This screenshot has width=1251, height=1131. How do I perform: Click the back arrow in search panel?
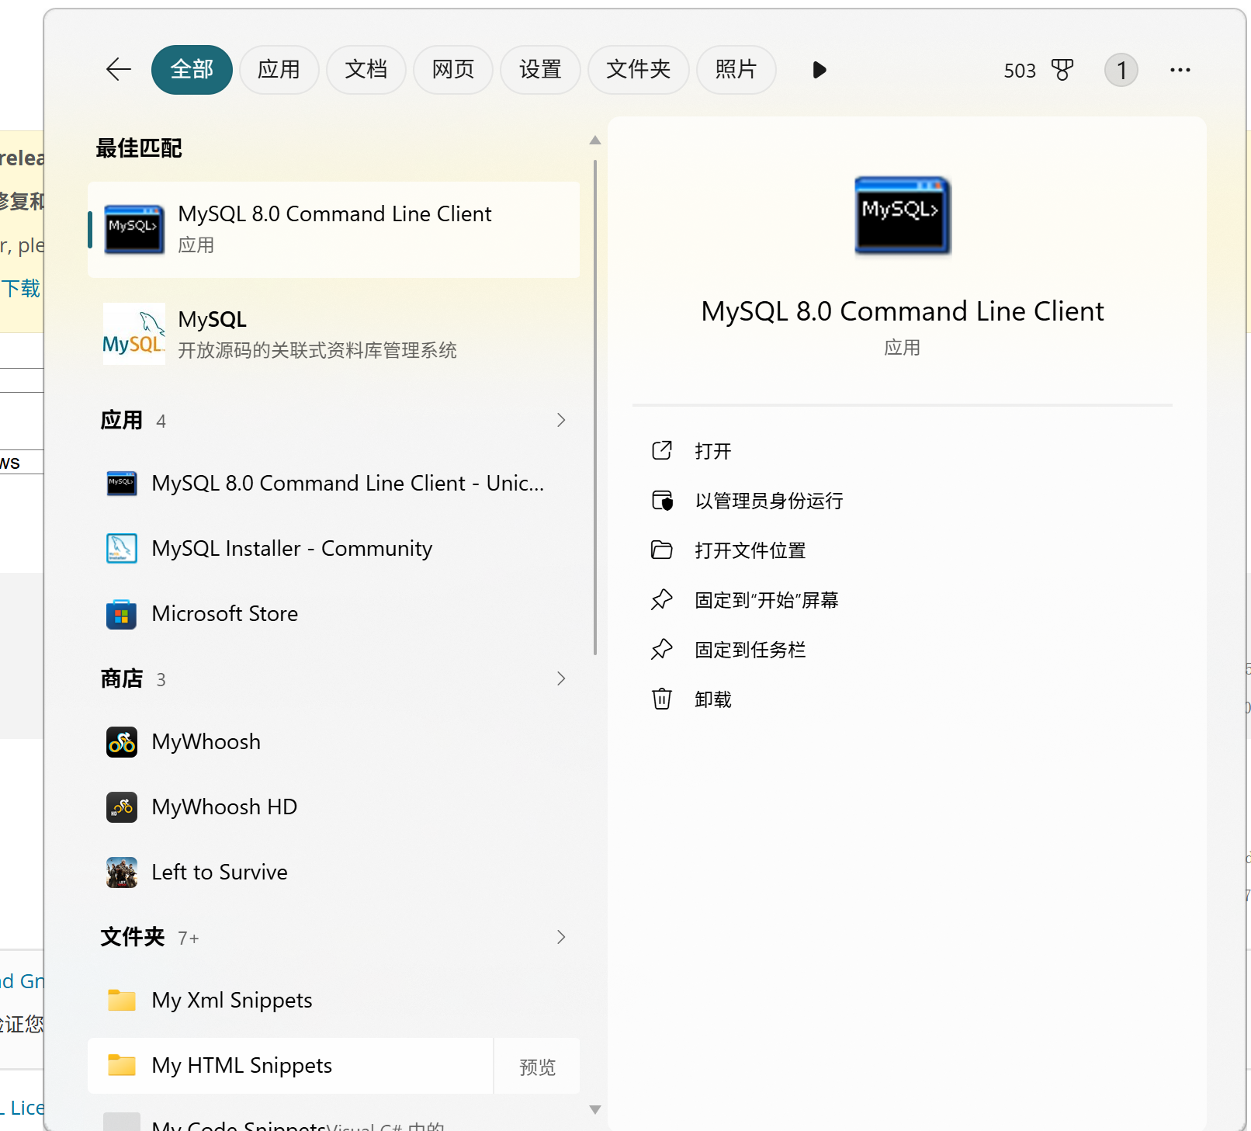[119, 70]
